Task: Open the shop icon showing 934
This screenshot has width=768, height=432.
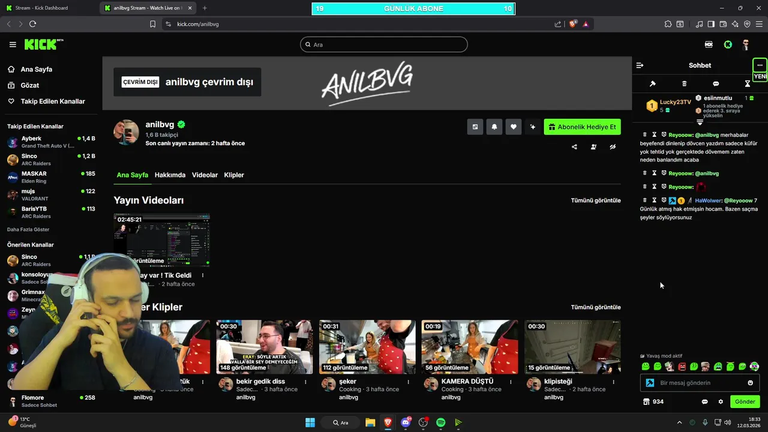Action: coord(653,401)
